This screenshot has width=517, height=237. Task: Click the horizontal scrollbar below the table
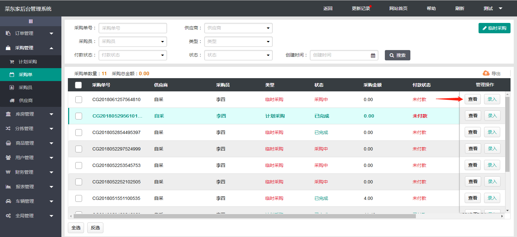tap(244, 216)
